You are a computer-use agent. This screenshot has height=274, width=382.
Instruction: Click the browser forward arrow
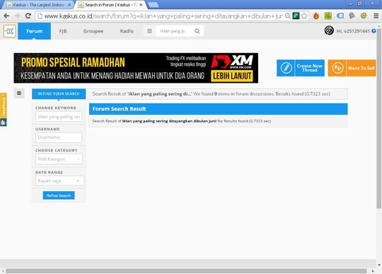pos(17,16)
